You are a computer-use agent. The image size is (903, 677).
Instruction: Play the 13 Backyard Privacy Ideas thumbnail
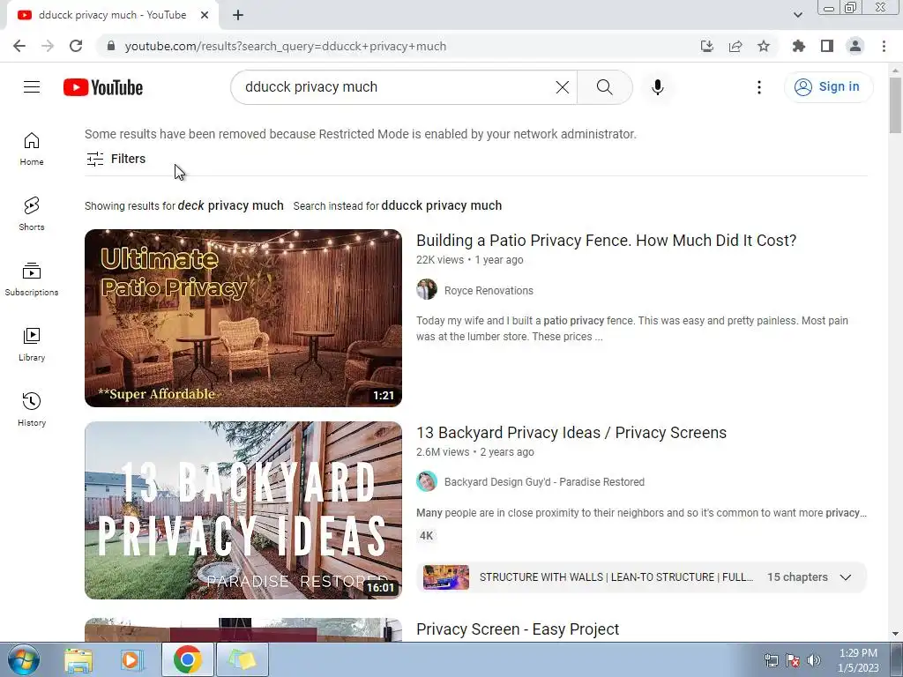[x=243, y=510]
